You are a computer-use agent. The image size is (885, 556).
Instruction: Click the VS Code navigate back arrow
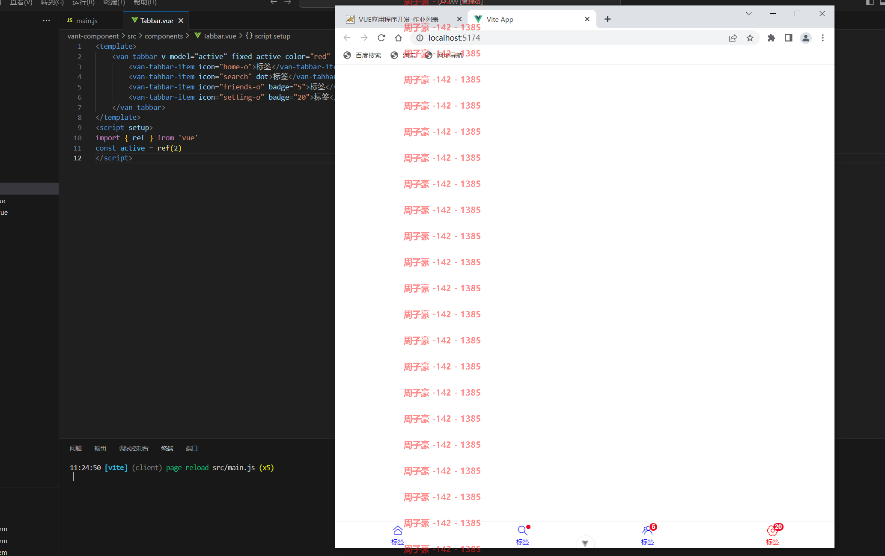click(x=274, y=3)
